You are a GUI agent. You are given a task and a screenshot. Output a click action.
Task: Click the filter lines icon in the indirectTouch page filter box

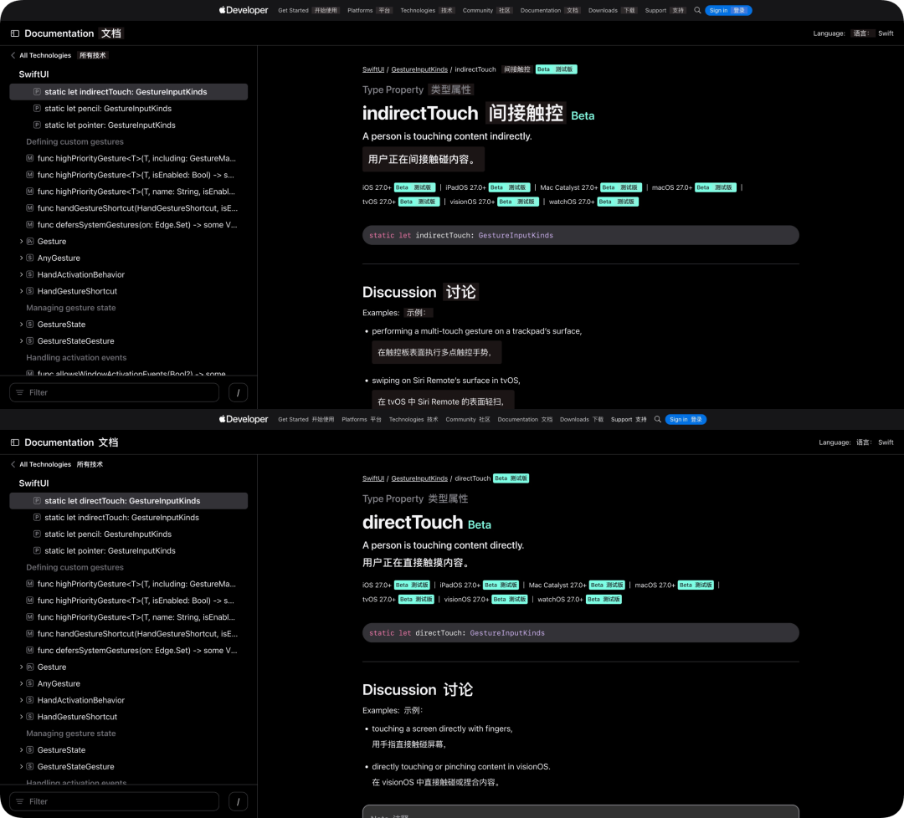20,392
